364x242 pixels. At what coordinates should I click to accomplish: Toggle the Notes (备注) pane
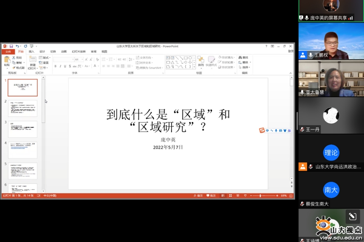coord(198,196)
